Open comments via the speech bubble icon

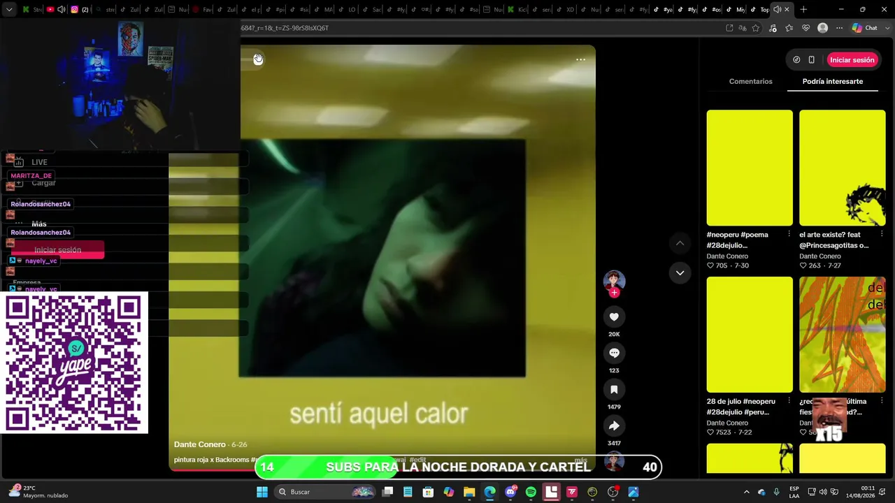pos(614,353)
